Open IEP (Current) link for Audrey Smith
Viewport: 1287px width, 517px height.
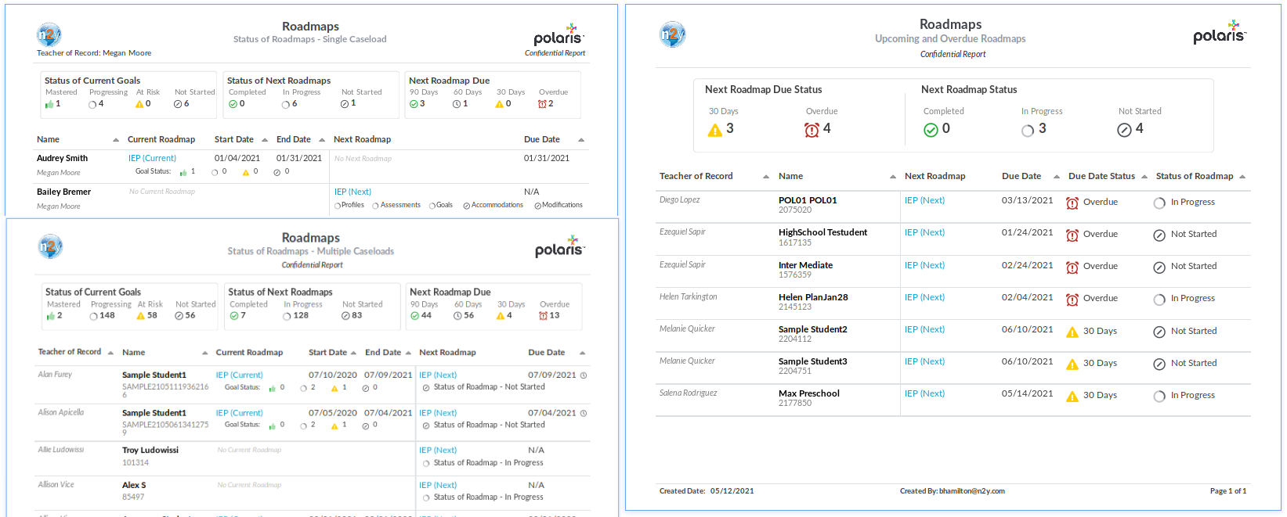(152, 158)
